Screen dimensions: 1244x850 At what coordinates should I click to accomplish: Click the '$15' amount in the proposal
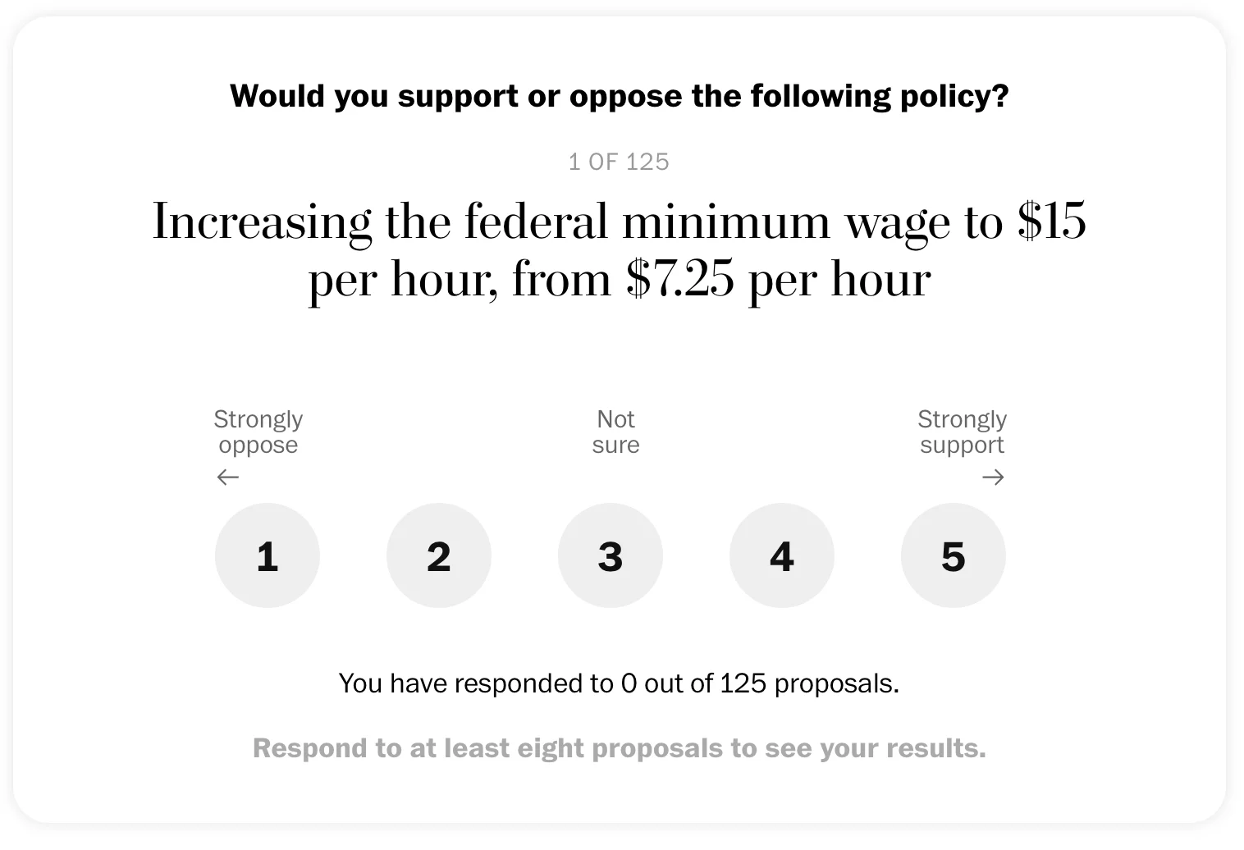point(1051,222)
